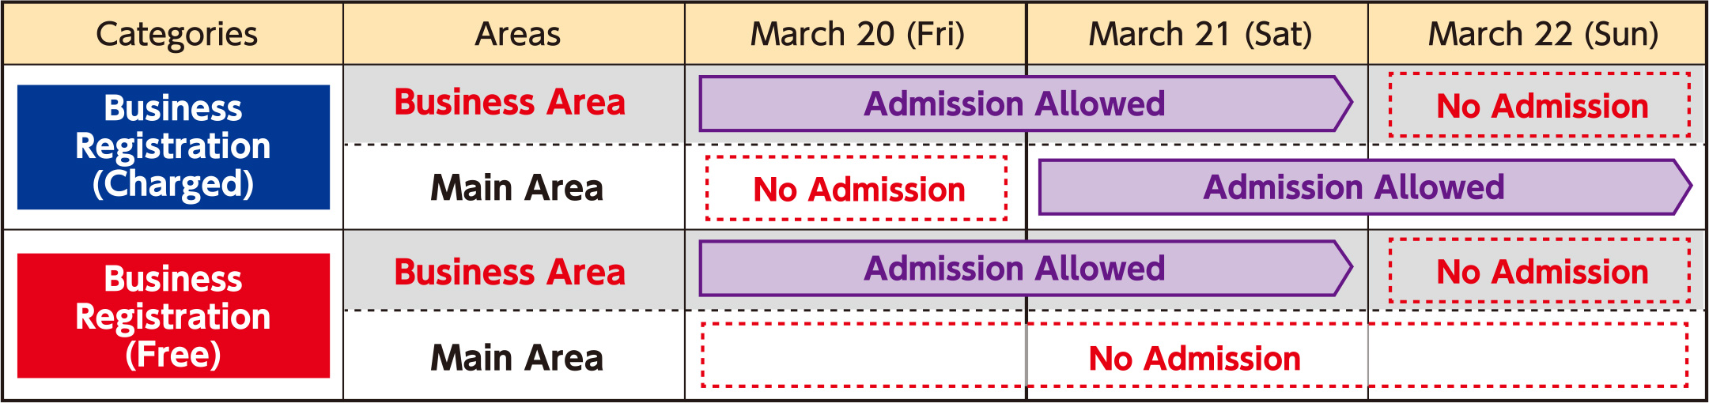Click No Admission text in Free Main Area row
Viewport: 1709px width, 403px height.
click(x=1194, y=359)
